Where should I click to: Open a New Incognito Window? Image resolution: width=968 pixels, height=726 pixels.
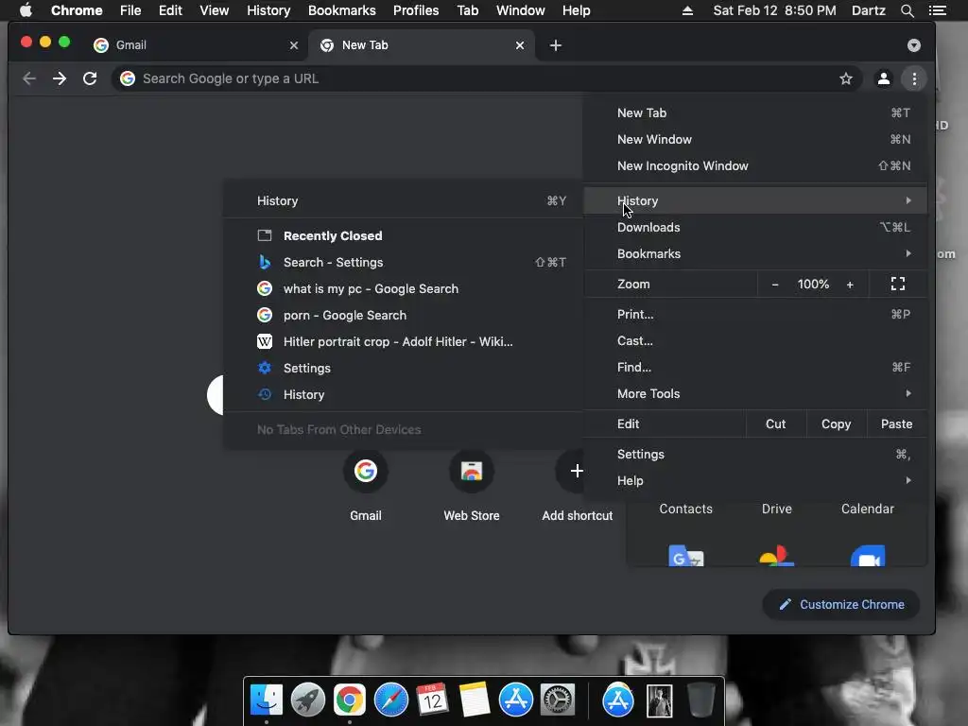click(x=755, y=165)
